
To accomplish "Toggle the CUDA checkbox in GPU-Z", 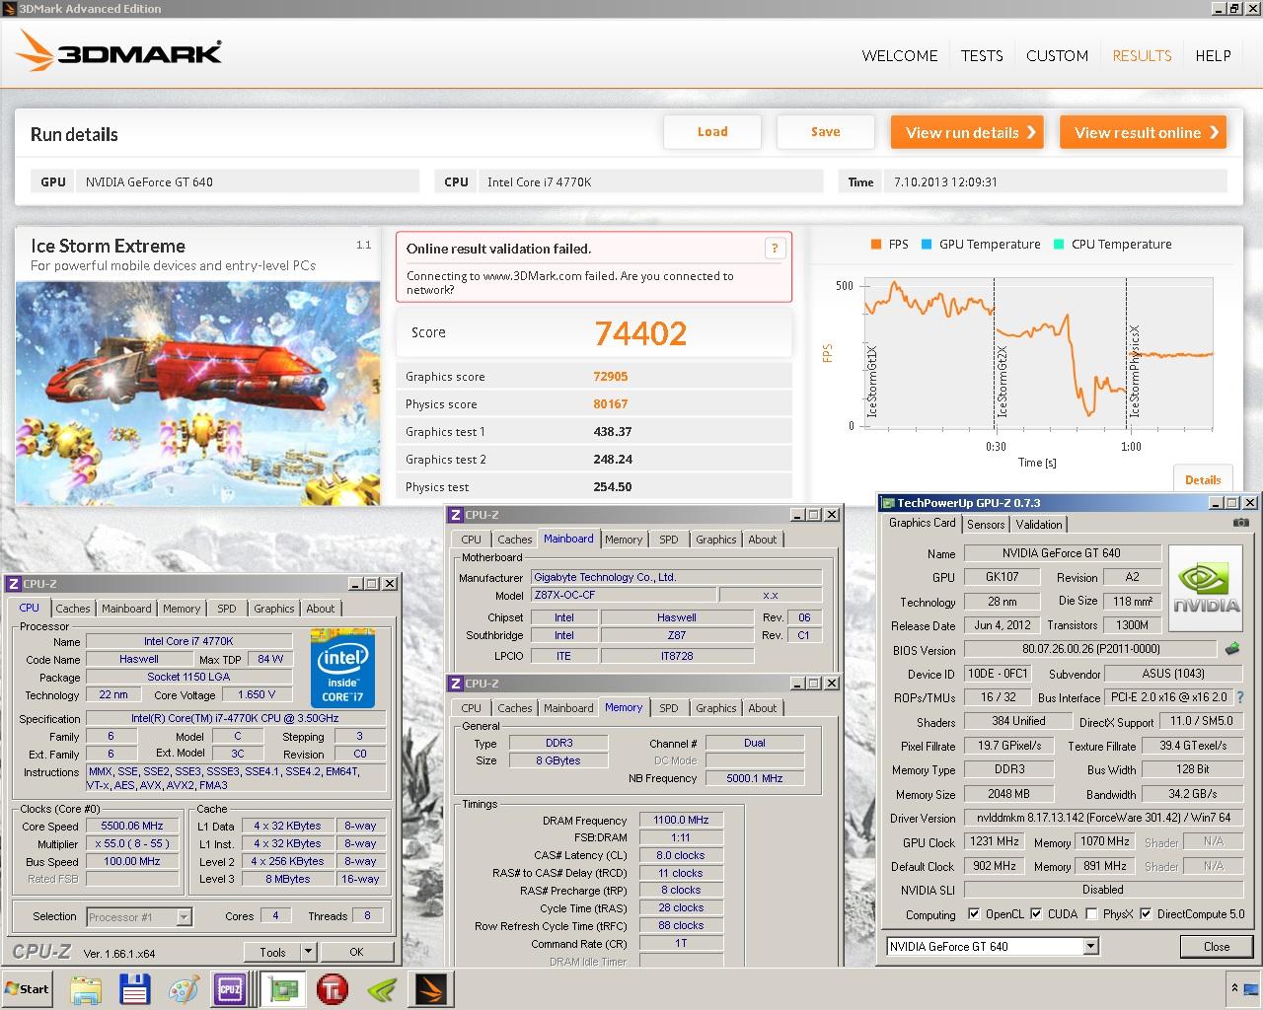I will pos(1036,913).
